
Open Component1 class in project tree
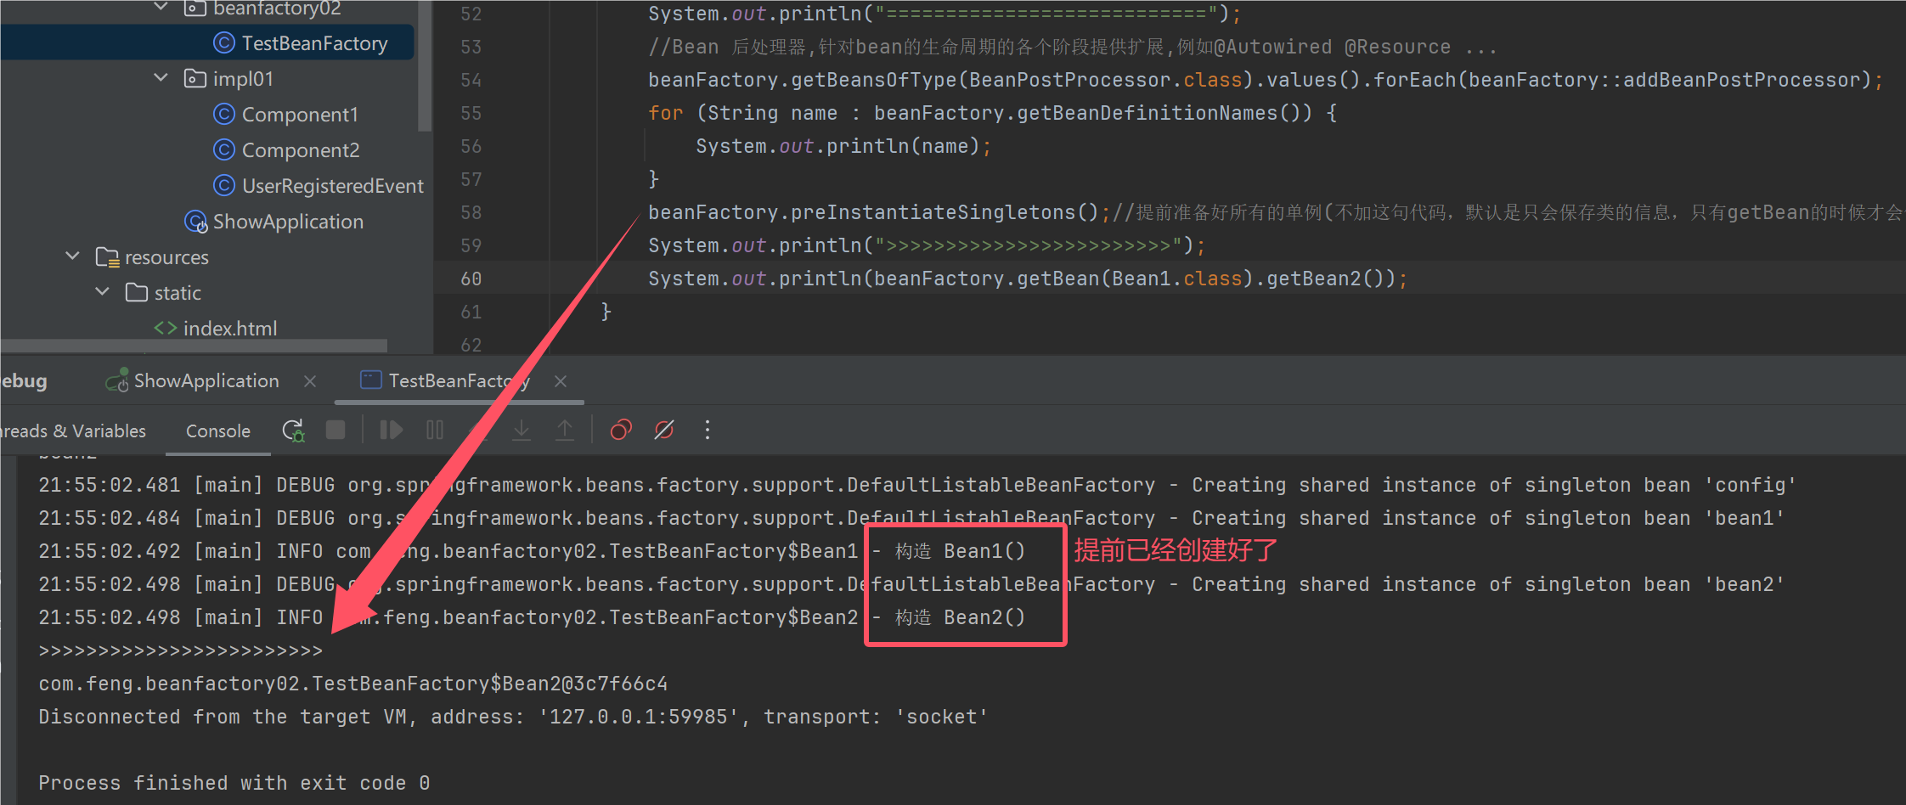coord(300,114)
